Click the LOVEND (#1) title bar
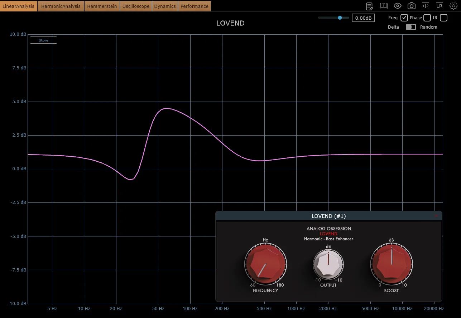This screenshot has height=318, width=461. (329, 216)
